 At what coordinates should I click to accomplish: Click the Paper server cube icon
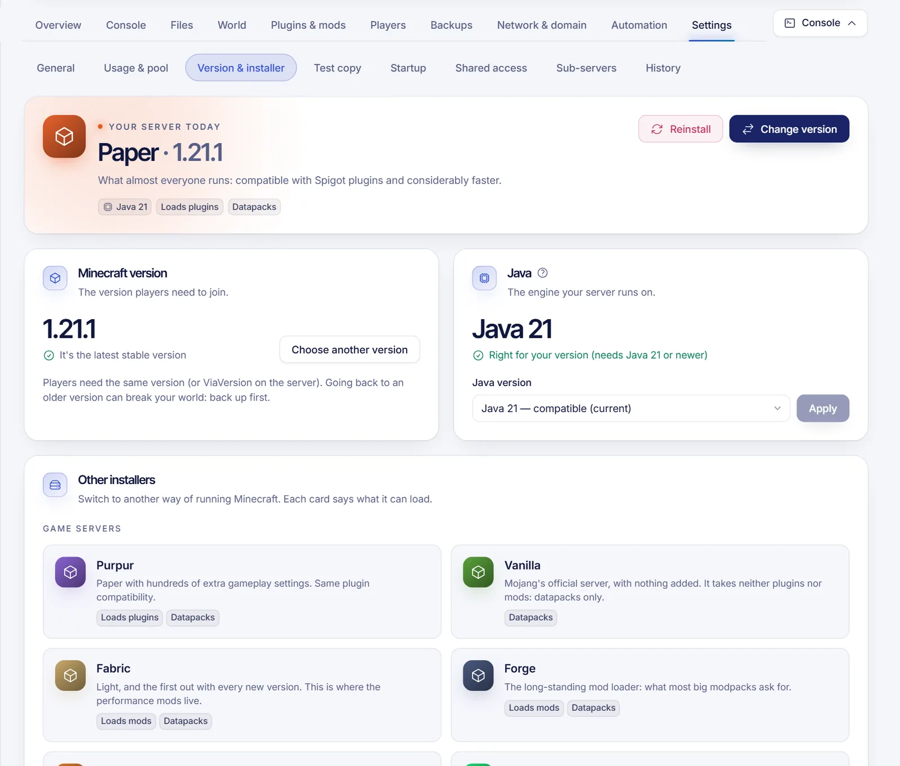pos(64,137)
